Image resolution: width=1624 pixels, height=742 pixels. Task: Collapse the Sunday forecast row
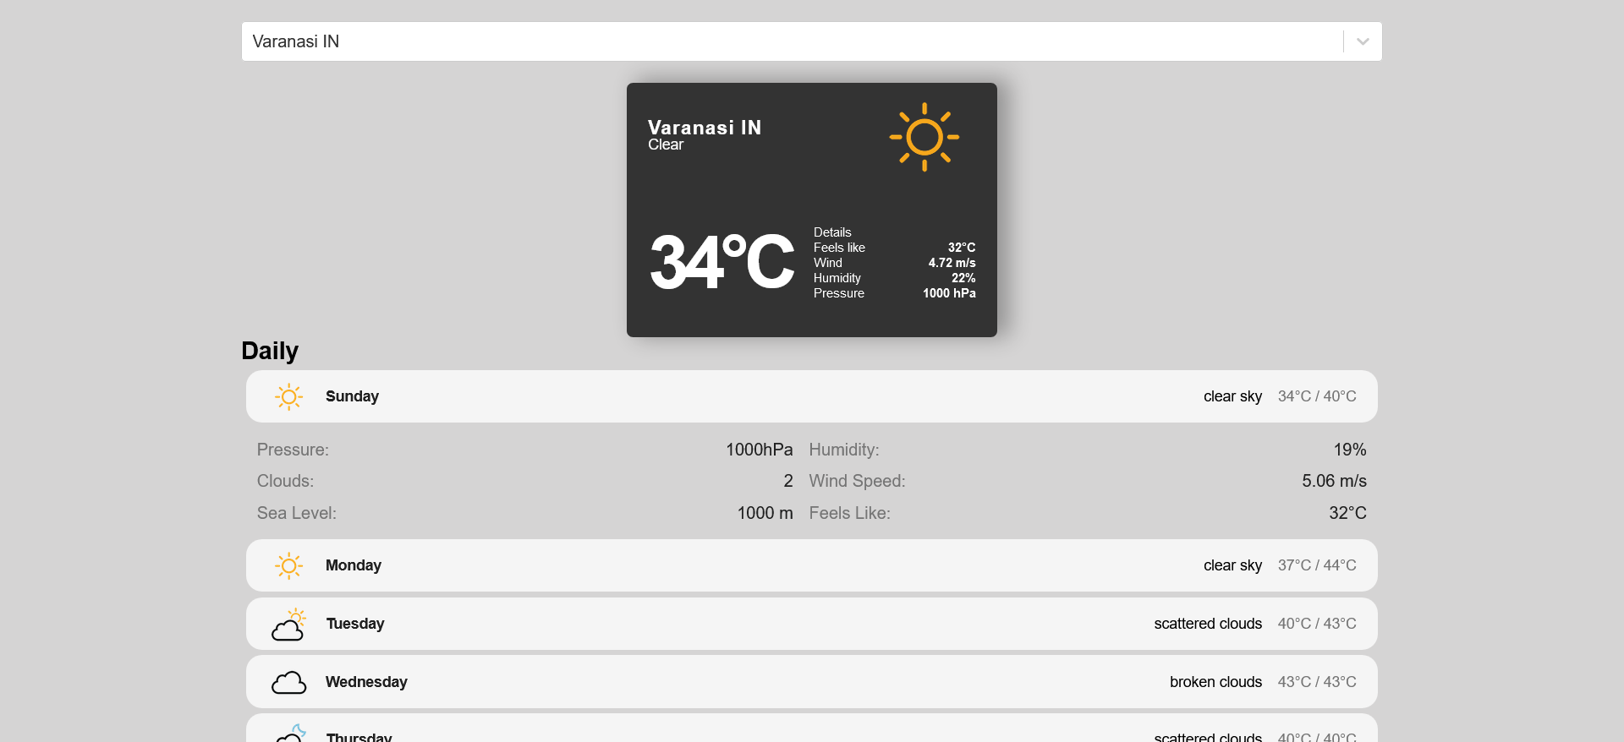pyautogui.click(x=811, y=396)
